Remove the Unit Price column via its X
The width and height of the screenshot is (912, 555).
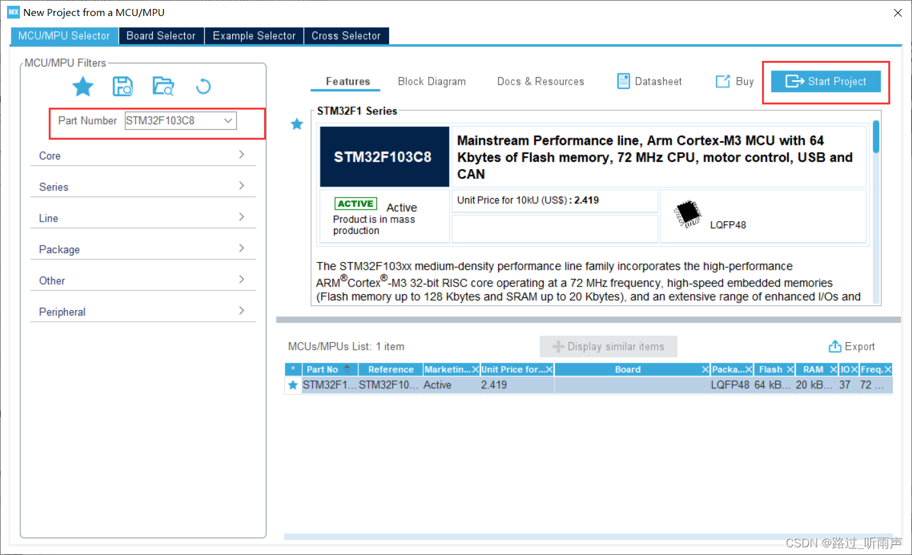point(550,370)
